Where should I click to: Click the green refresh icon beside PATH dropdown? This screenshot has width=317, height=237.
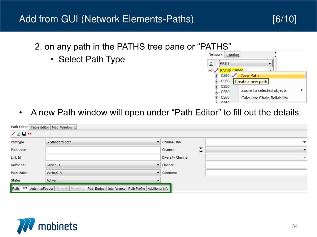[211, 63]
